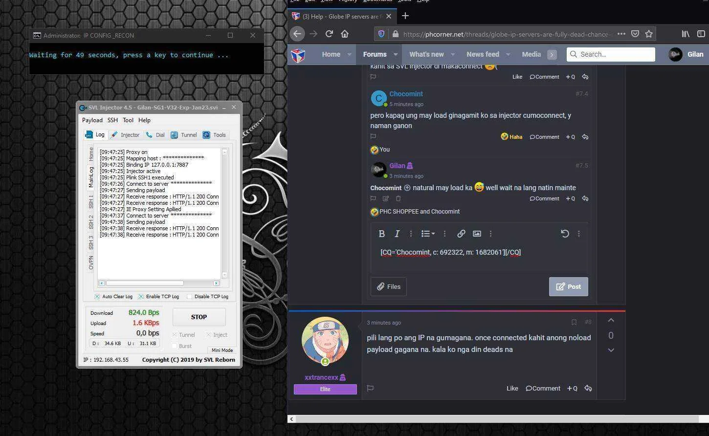Toggle Auto Clear Log checkbox in SVL Injector
The width and height of the screenshot is (709, 436).
pyautogui.click(x=97, y=296)
